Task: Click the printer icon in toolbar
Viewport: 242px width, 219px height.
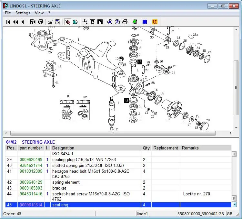Action: pyautogui.click(x=125, y=22)
